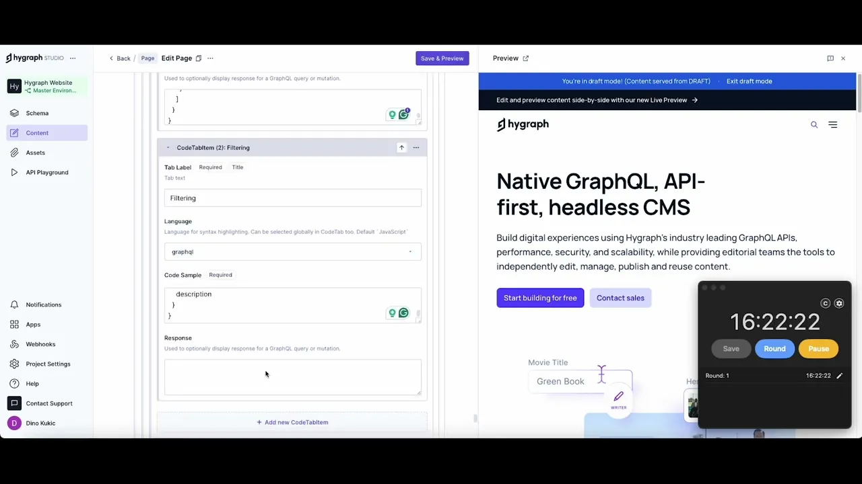Image resolution: width=862 pixels, height=484 pixels.
Task: Click the timer's circled C icon
Action: pyautogui.click(x=826, y=303)
